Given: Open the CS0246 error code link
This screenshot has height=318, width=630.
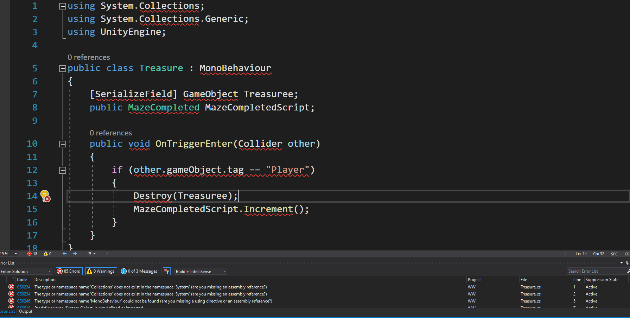Looking at the screenshot, I should (x=24, y=301).
